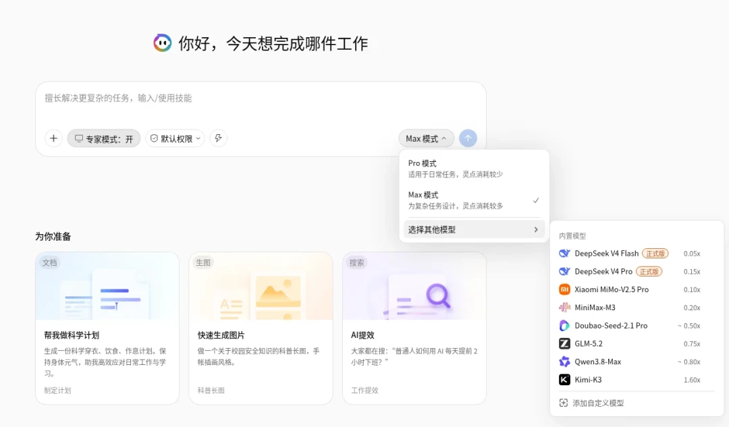
Task: Open the 快速生成图片 card
Action: point(261,328)
